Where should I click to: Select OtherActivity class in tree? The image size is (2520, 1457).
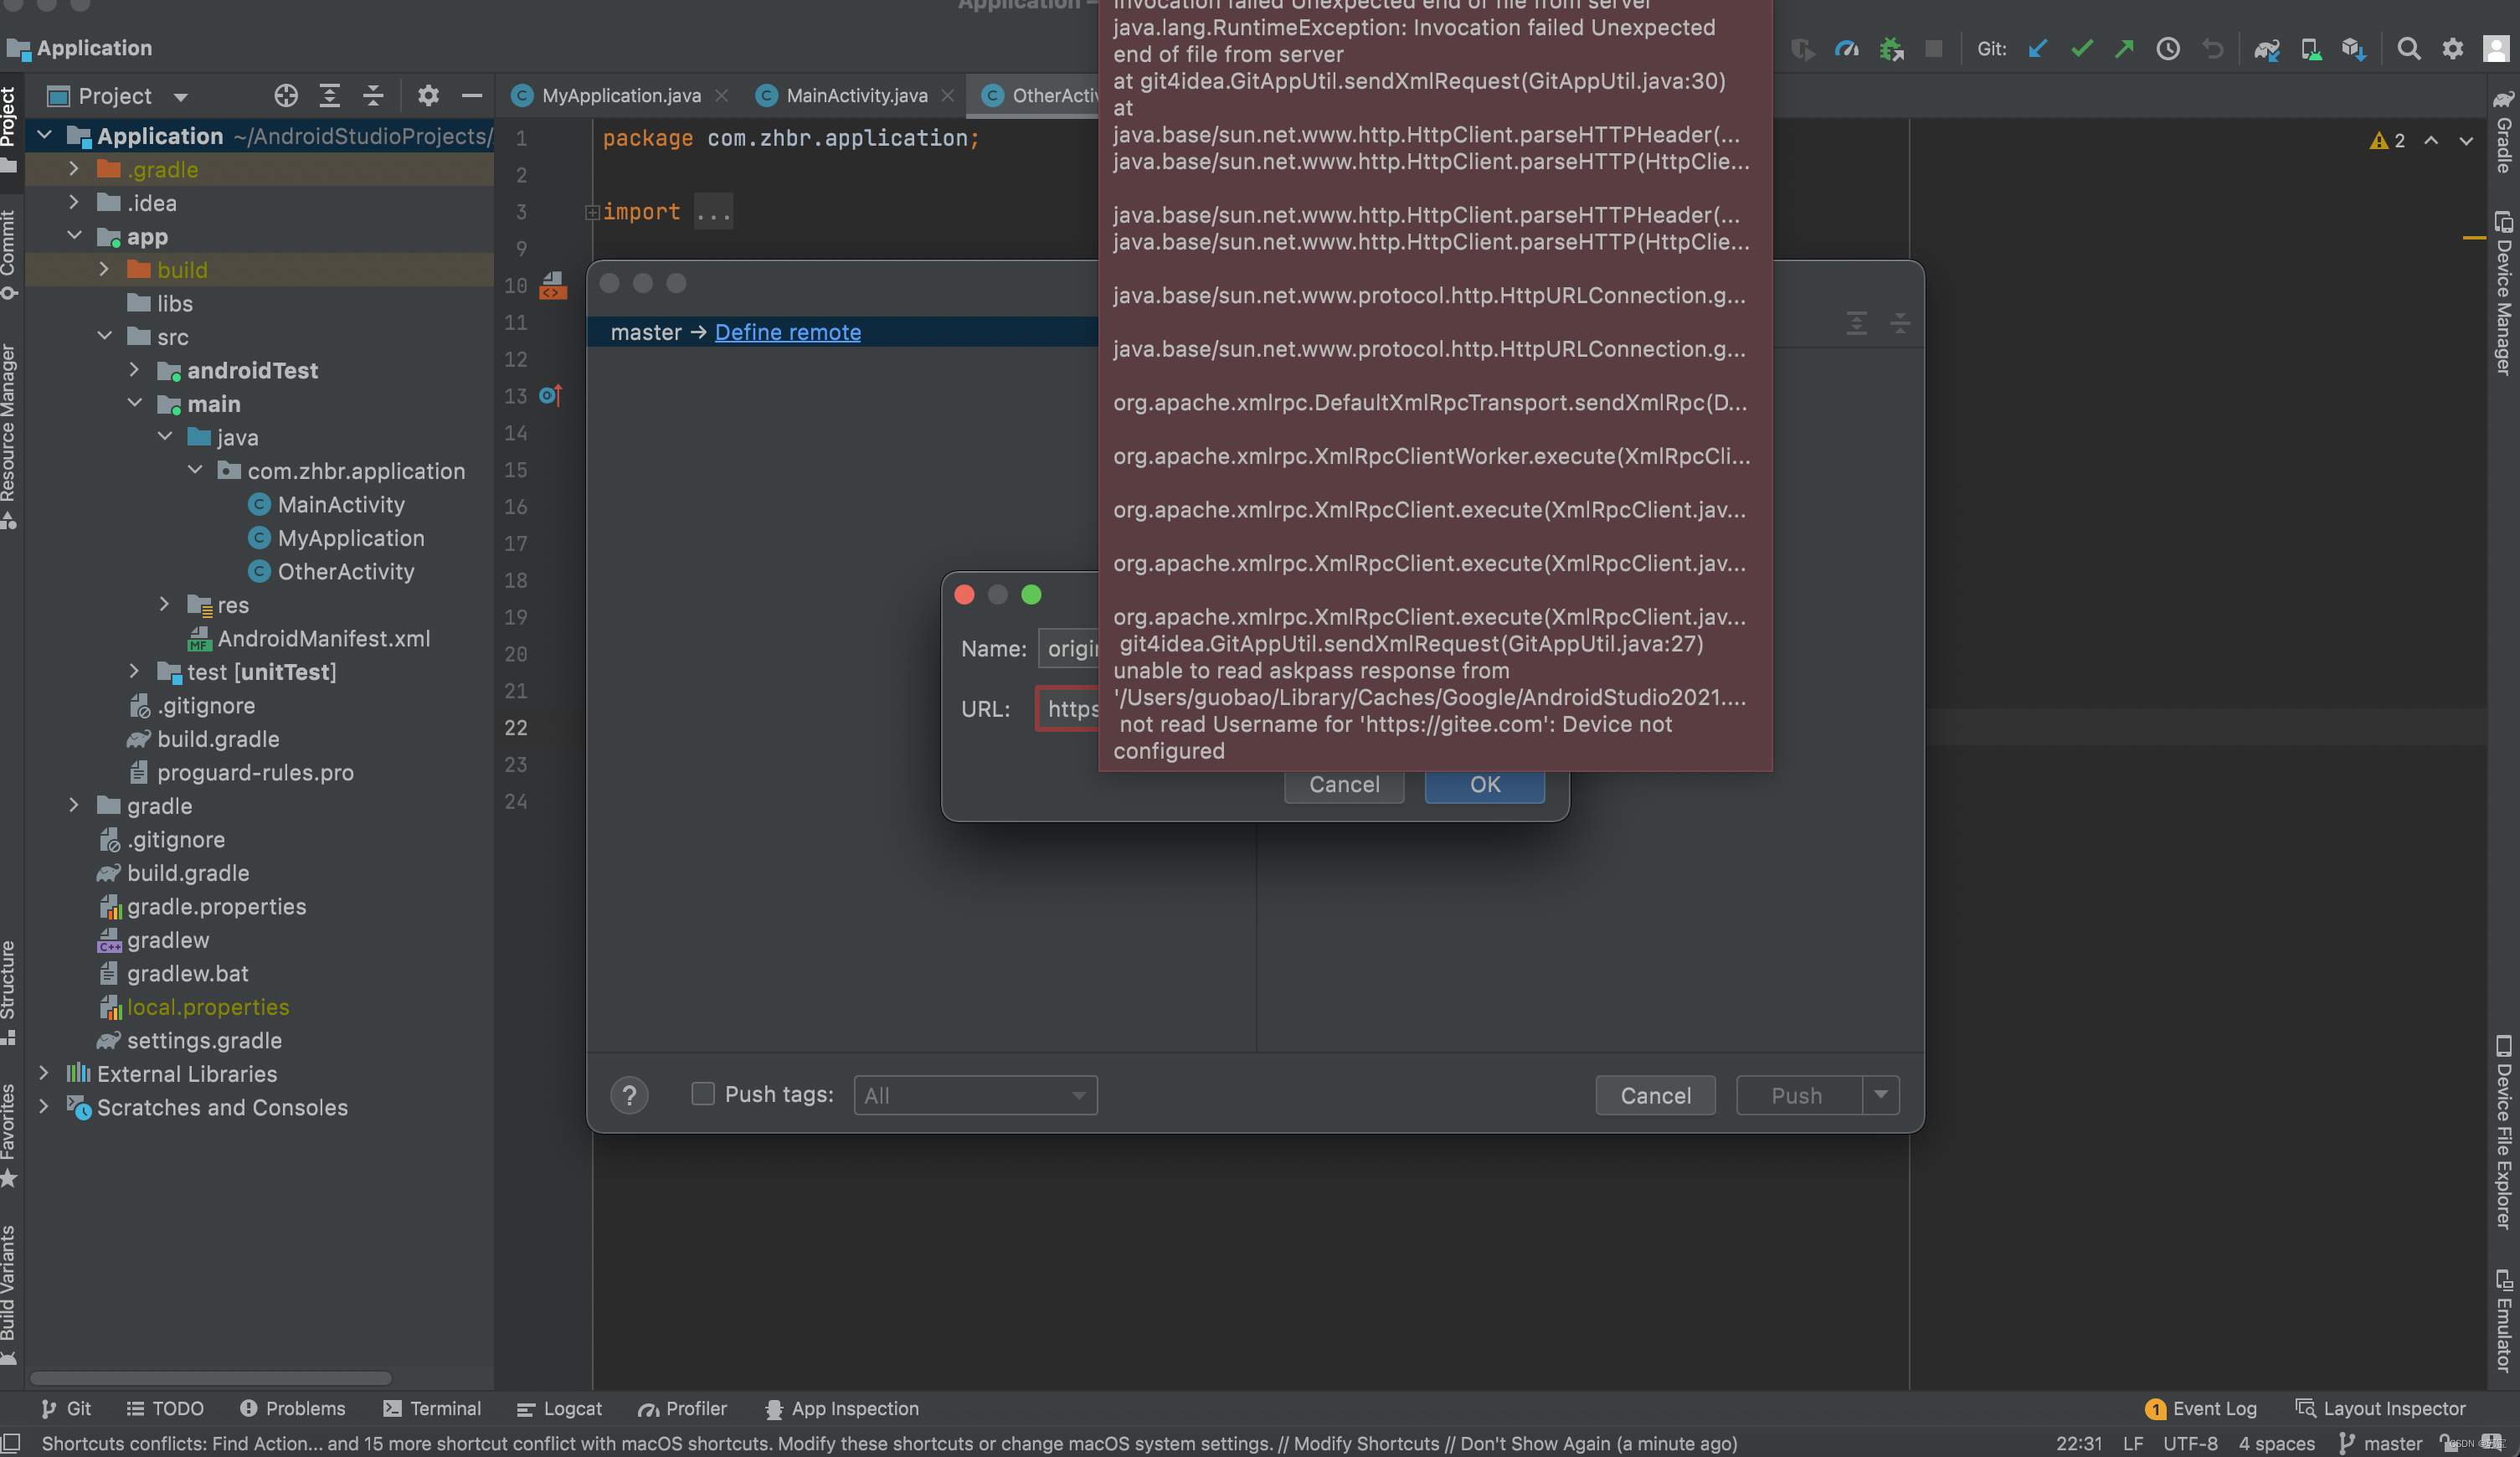pos(345,571)
